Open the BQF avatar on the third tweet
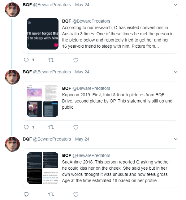The width and height of the screenshot is (186, 200). click(x=12, y=144)
